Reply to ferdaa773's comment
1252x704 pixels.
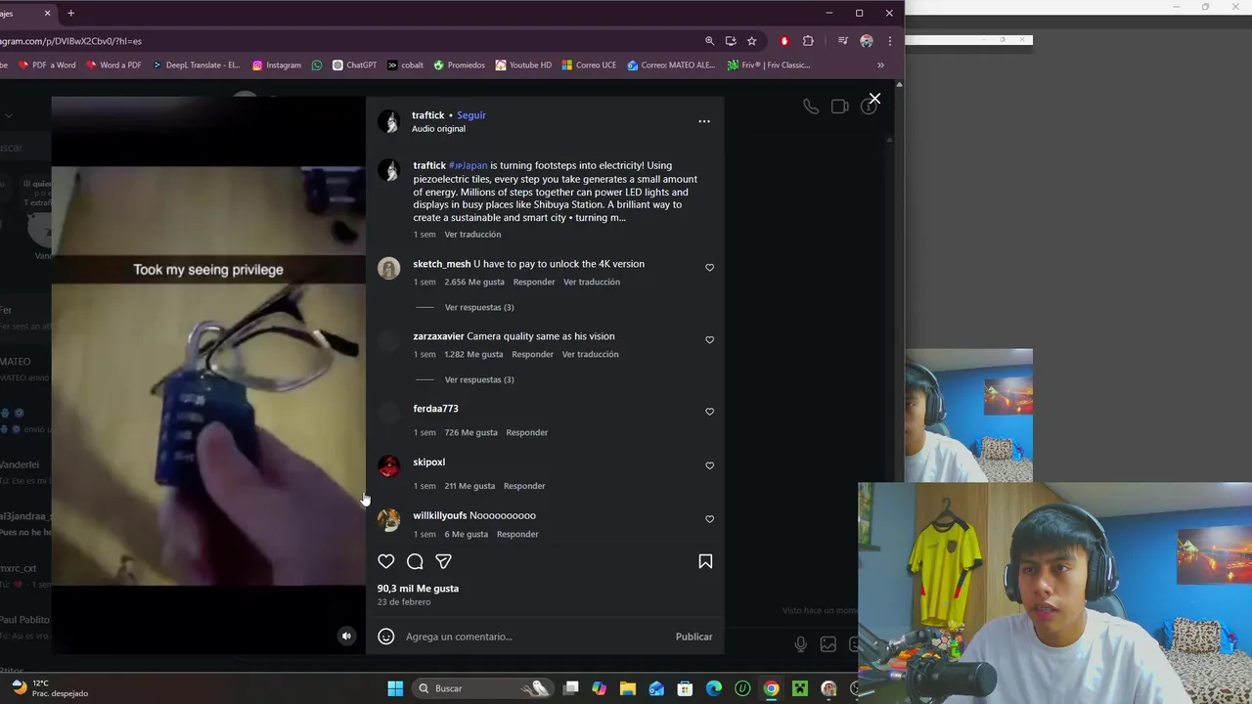point(527,432)
